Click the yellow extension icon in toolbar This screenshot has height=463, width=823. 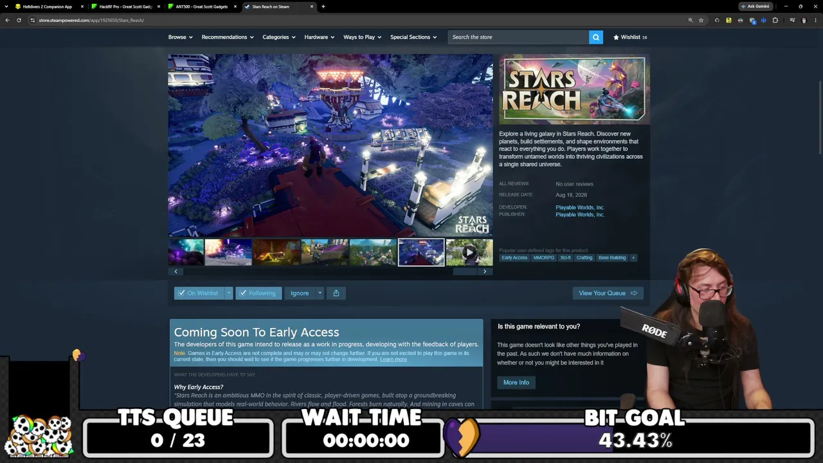click(728, 20)
